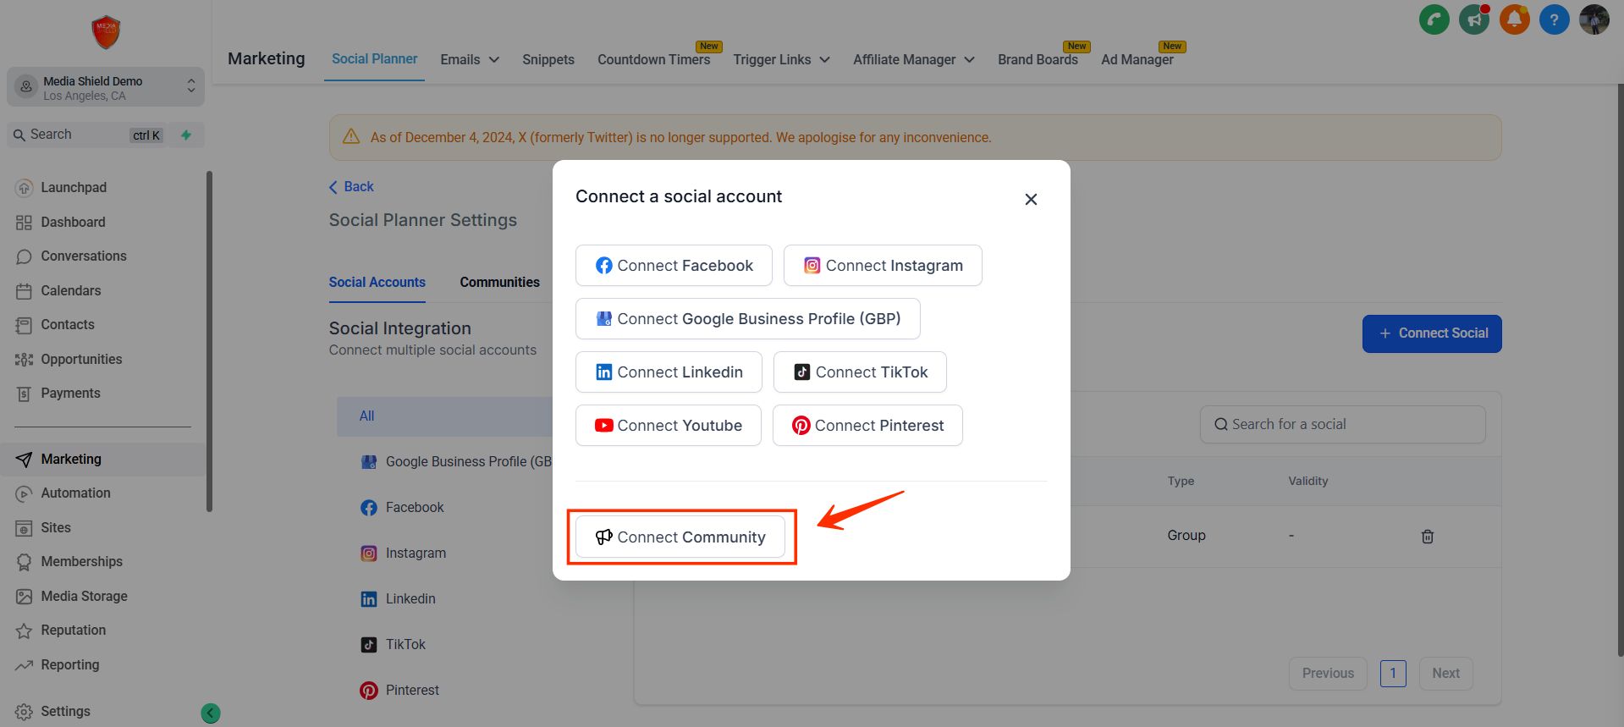Click the Type column header

(1181, 482)
